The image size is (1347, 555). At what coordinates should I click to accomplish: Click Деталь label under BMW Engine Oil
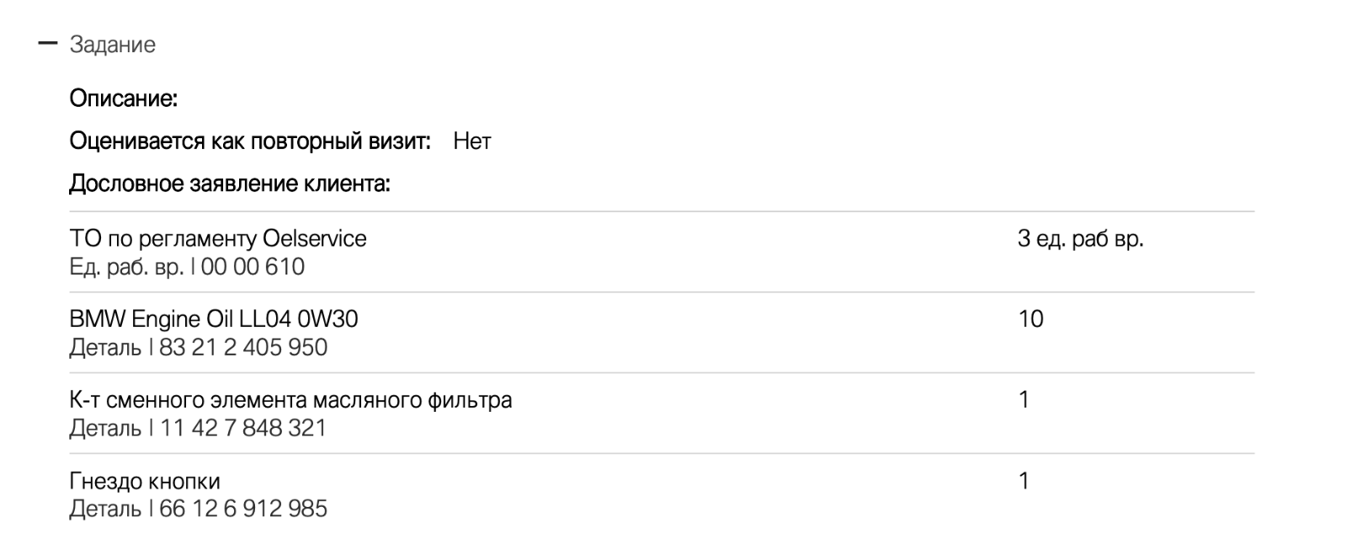coord(105,347)
